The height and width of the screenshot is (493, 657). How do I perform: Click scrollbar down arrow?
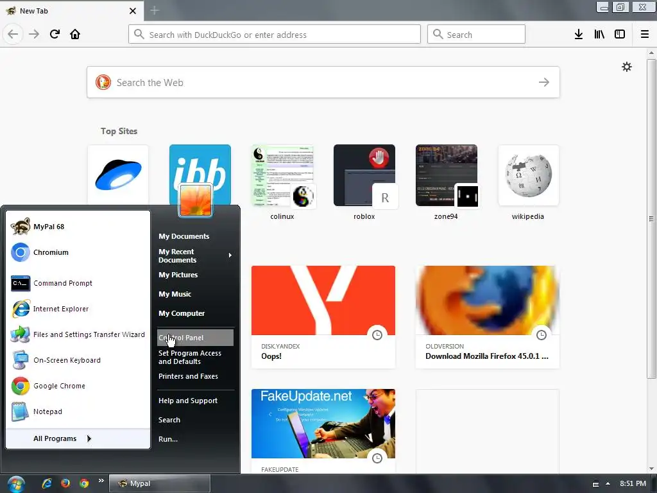tap(651, 469)
